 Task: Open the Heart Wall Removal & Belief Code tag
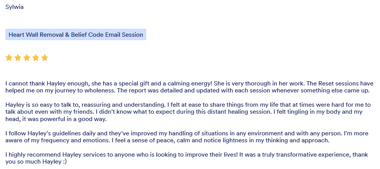tap(76, 34)
